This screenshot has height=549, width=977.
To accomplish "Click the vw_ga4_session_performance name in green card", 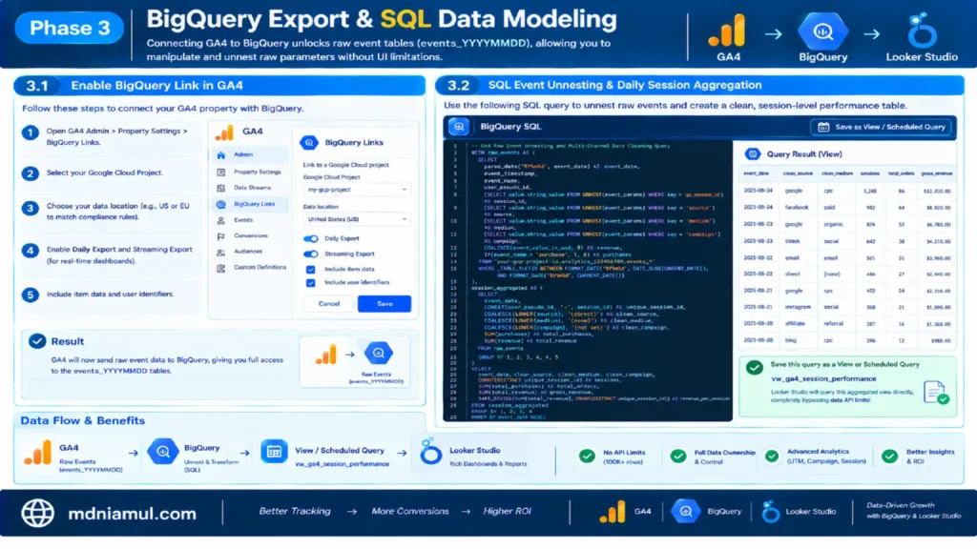I will [x=823, y=378].
